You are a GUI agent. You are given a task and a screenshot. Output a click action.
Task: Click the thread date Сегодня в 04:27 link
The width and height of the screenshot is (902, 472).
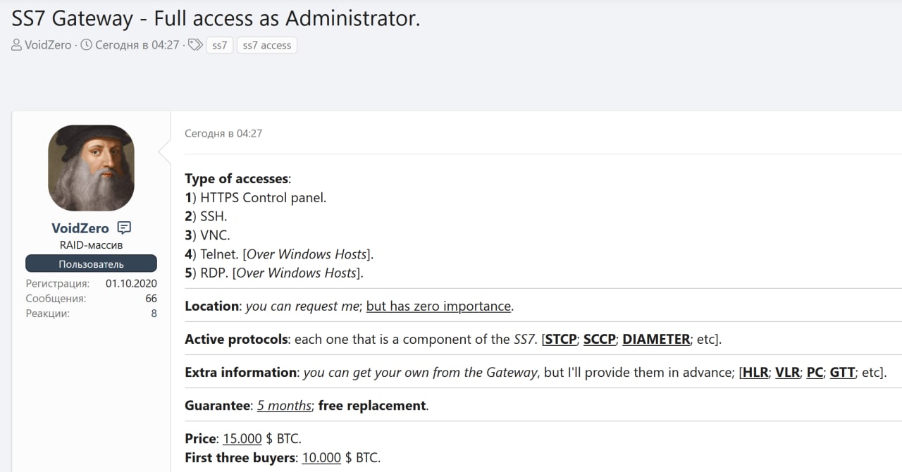[137, 45]
